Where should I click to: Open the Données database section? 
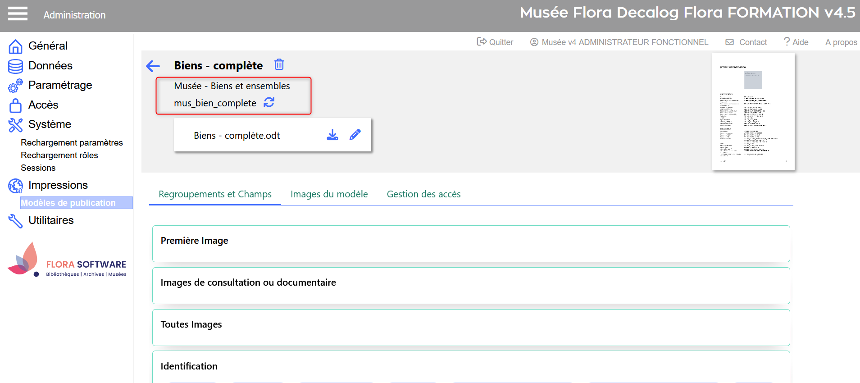(x=50, y=66)
